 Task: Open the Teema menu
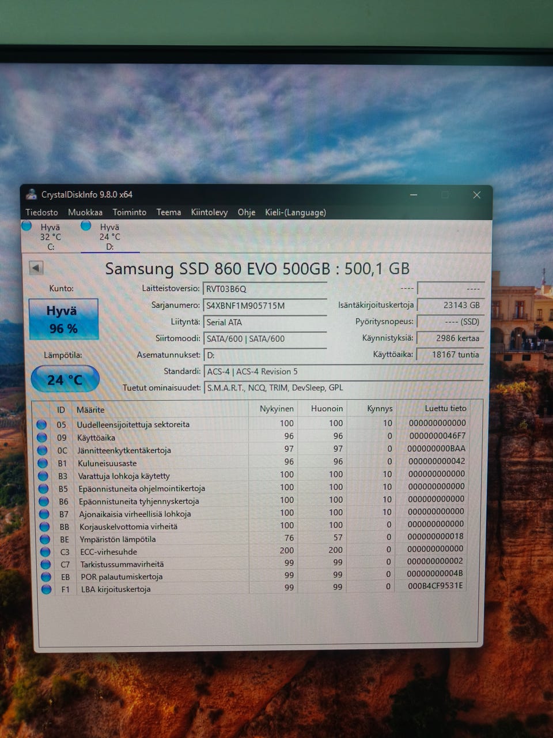[168, 212]
